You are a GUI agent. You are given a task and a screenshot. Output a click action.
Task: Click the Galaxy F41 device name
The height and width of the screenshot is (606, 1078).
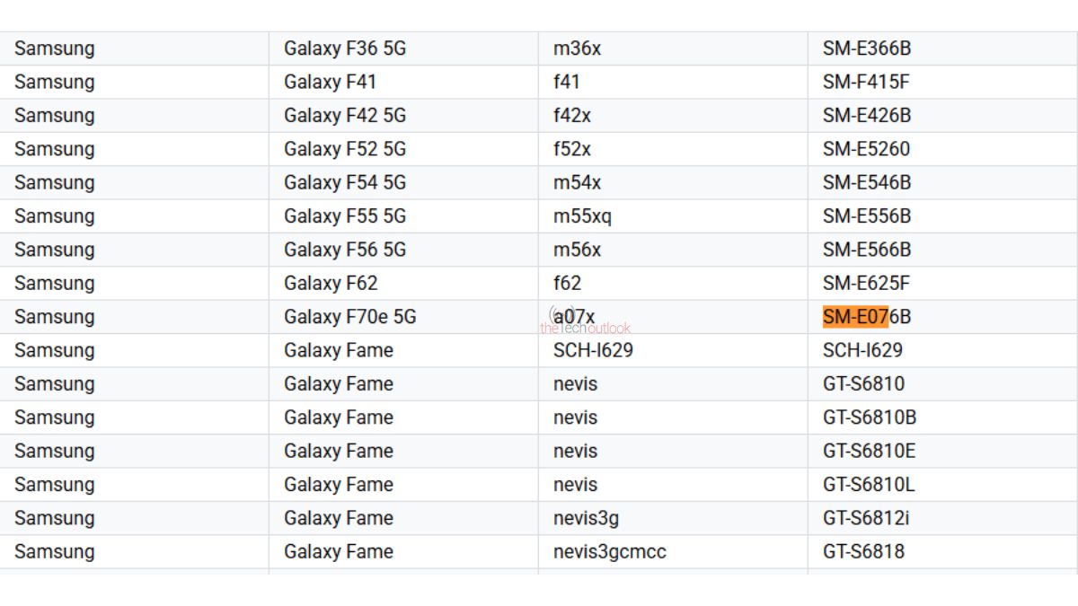(330, 82)
